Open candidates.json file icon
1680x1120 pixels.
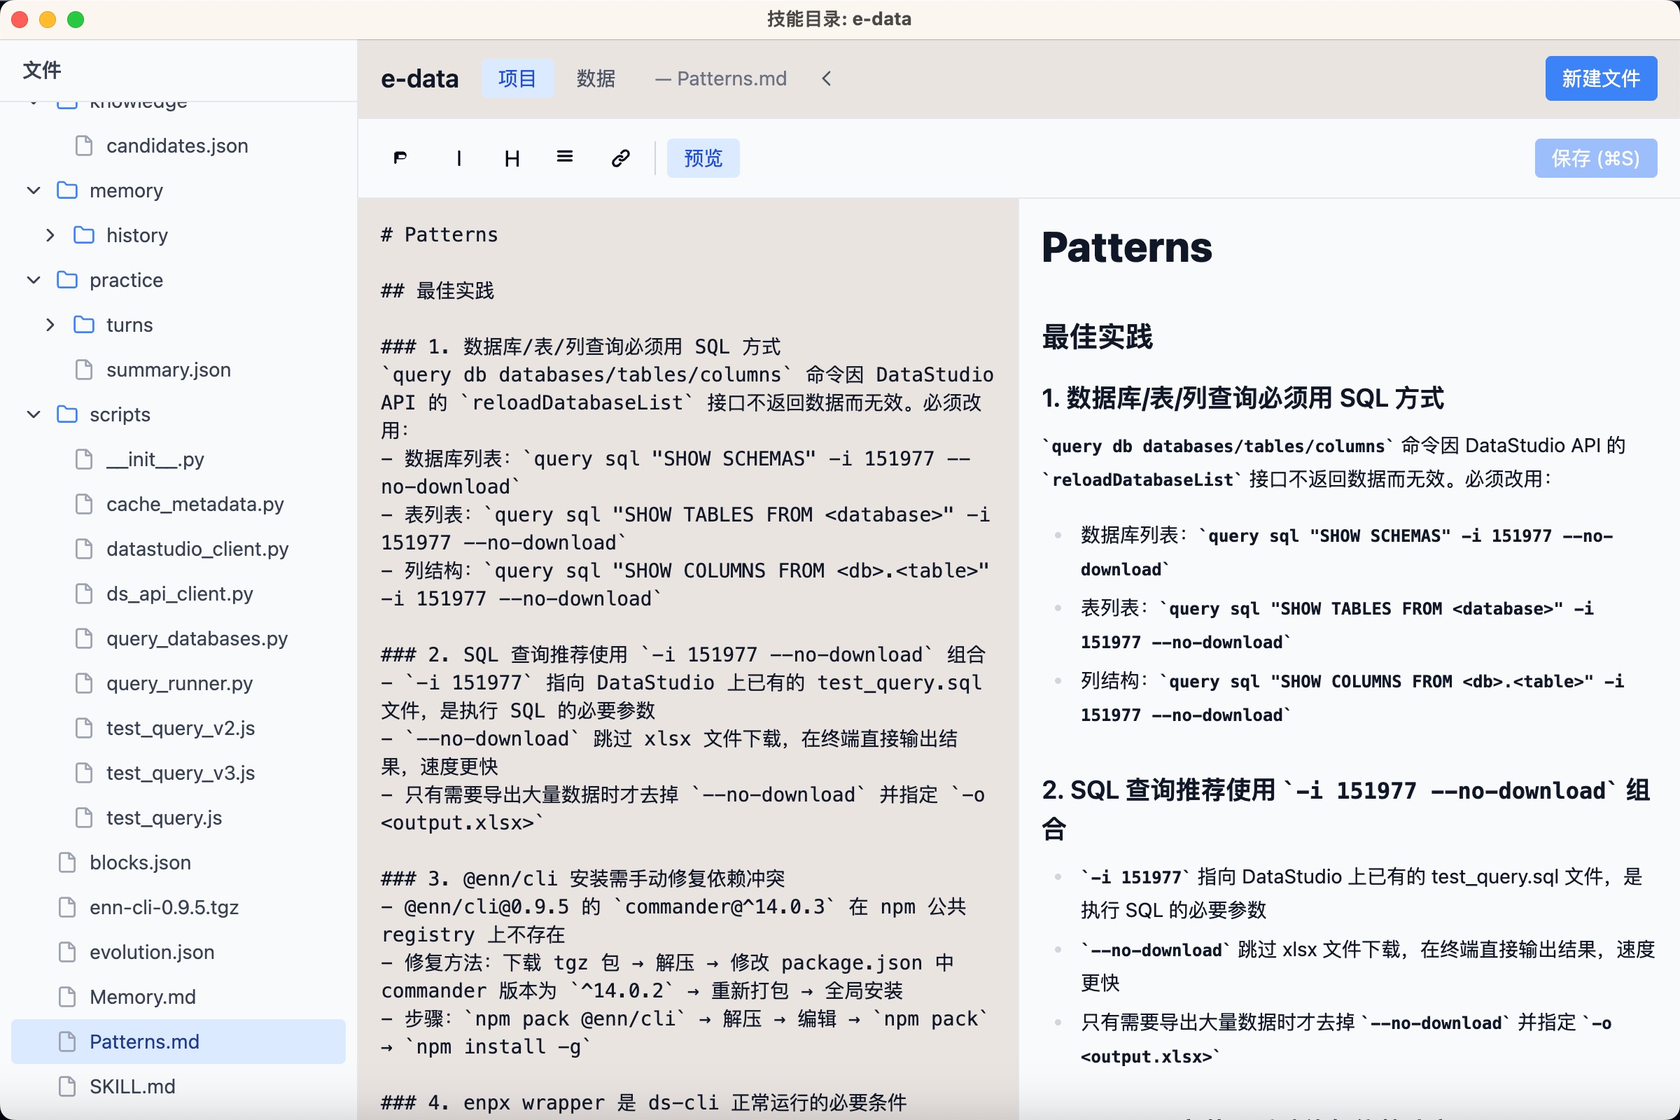(x=84, y=146)
